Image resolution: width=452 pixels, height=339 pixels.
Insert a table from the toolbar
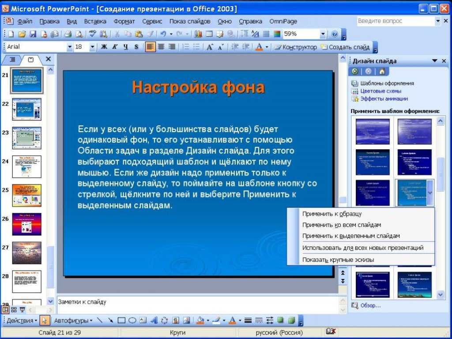209,34
